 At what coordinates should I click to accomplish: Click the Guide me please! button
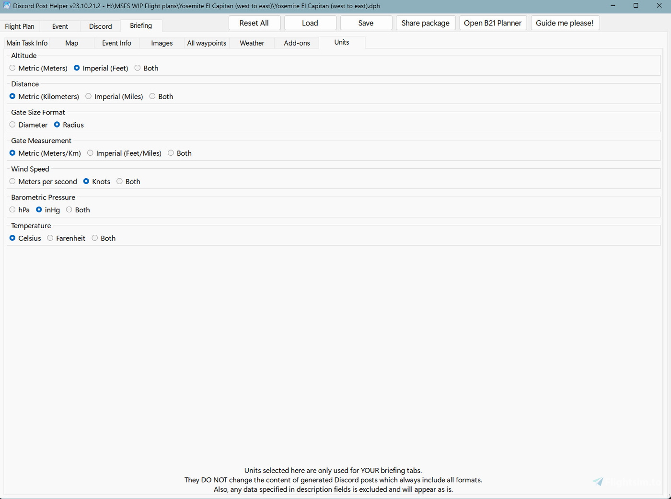point(565,23)
